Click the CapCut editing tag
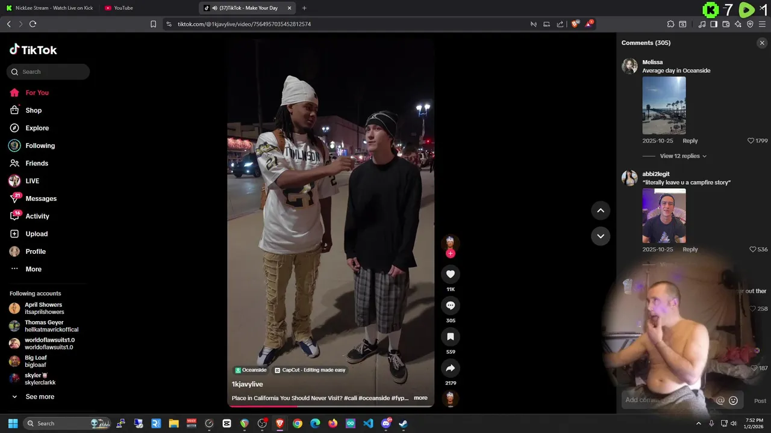The width and height of the screenshot is (771, 433). (310, 370)
